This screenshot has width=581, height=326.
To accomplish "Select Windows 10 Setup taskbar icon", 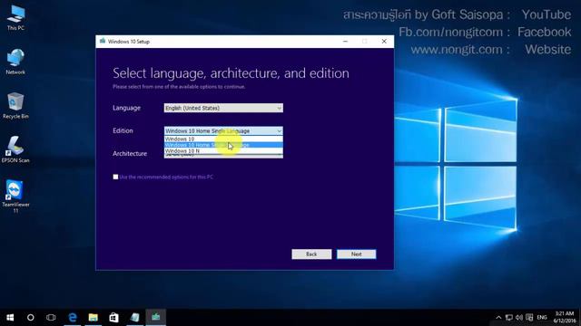I will [155, 317].
